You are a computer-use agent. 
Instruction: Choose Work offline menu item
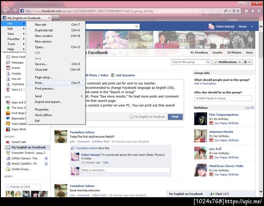(56, 115)
